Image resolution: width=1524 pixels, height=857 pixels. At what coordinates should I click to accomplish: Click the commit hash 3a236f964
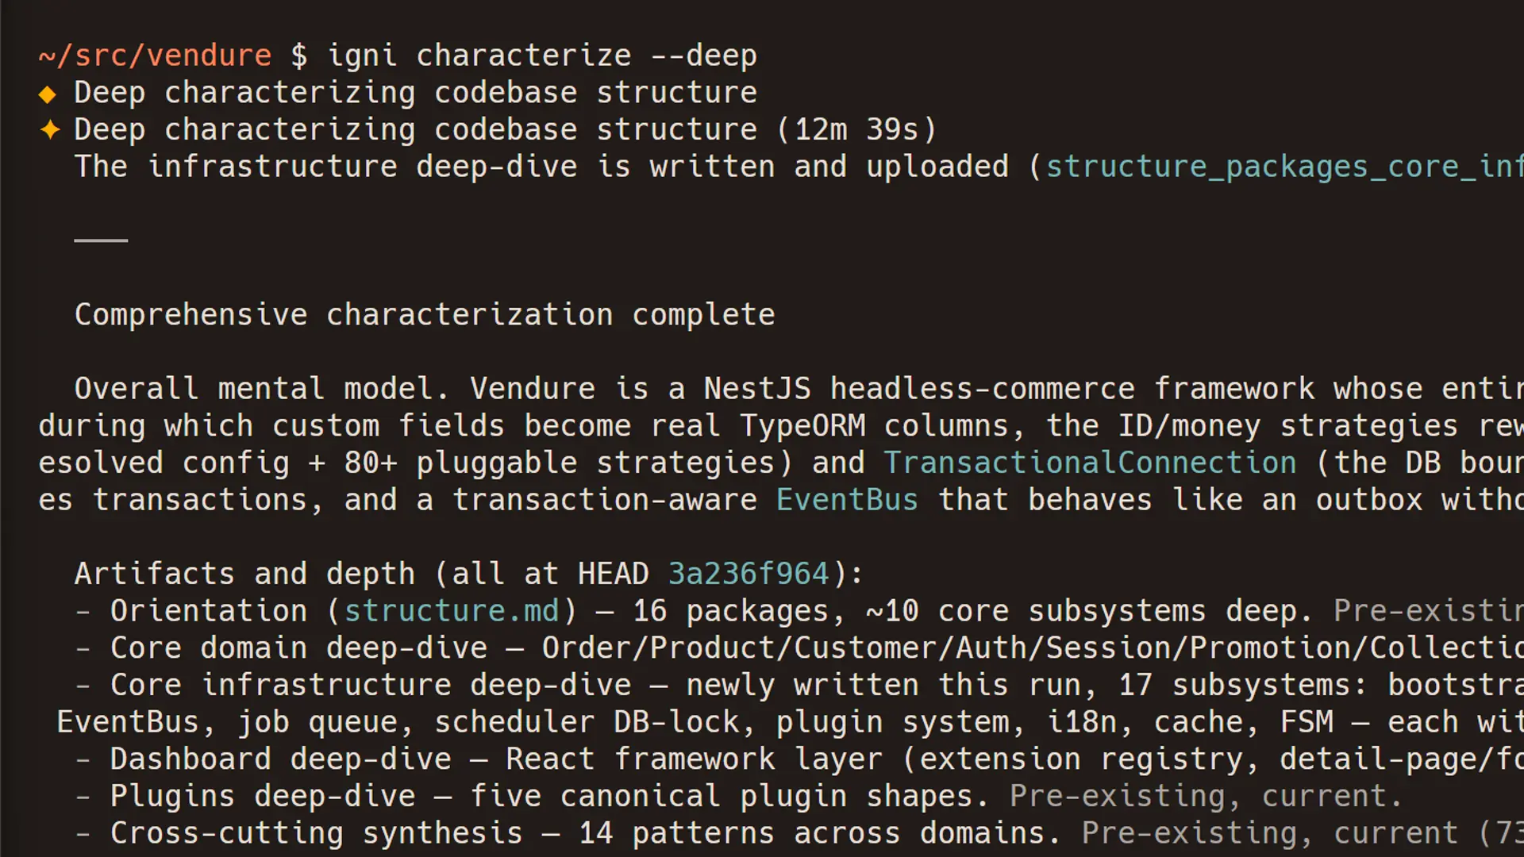(x=749, y=574)
